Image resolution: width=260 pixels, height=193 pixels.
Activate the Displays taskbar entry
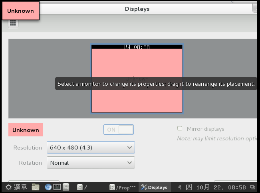click(x=155, y=187)
